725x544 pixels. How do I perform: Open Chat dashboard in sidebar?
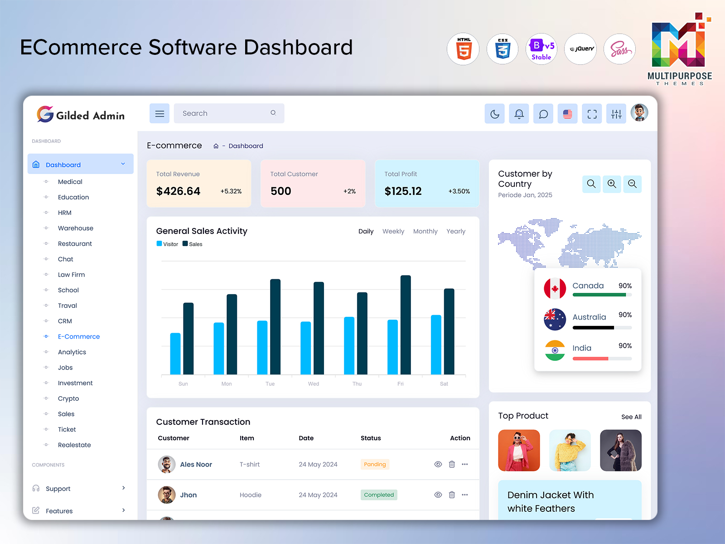[x=66, y=259]
